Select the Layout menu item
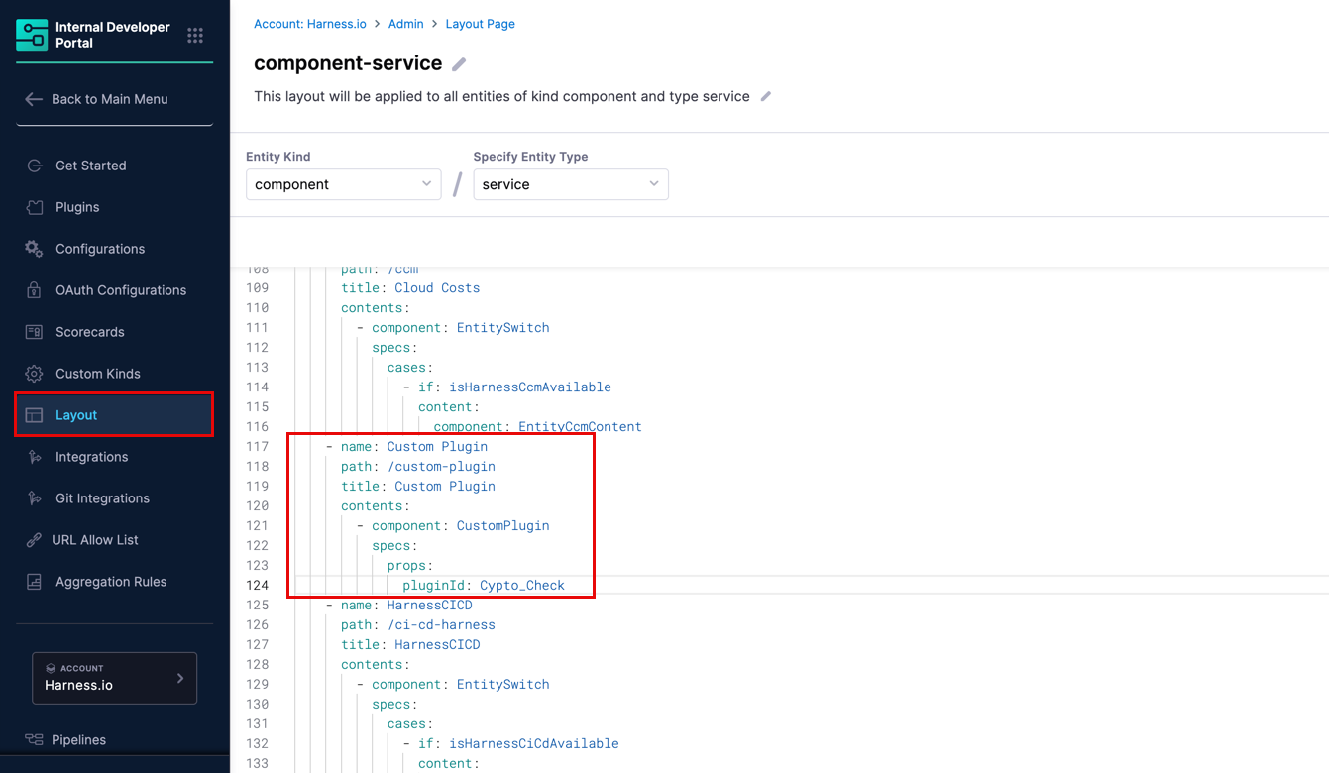The image size is (1329, 773). pos(115,415)
